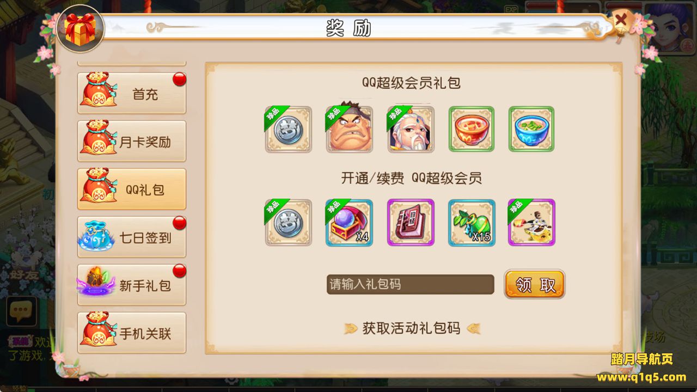697x392 pixels.
Task: Focus the 请输入礼包码 input field
Action: point(411,284)
